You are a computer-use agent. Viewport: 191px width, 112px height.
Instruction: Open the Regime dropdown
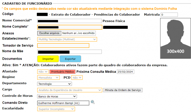click(x=48, y=78)
